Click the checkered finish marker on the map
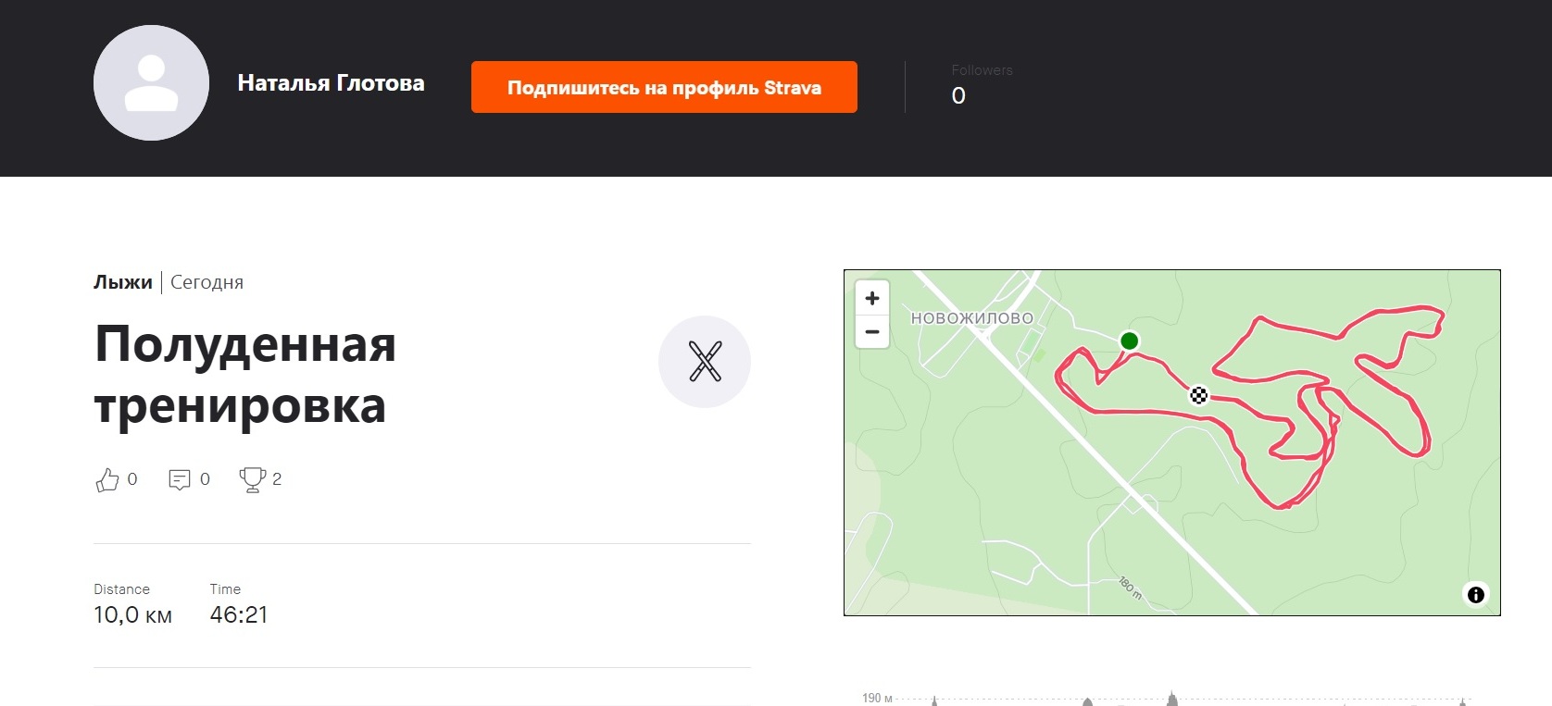This screenshot has height=706, width=1552. [1198, 396]
